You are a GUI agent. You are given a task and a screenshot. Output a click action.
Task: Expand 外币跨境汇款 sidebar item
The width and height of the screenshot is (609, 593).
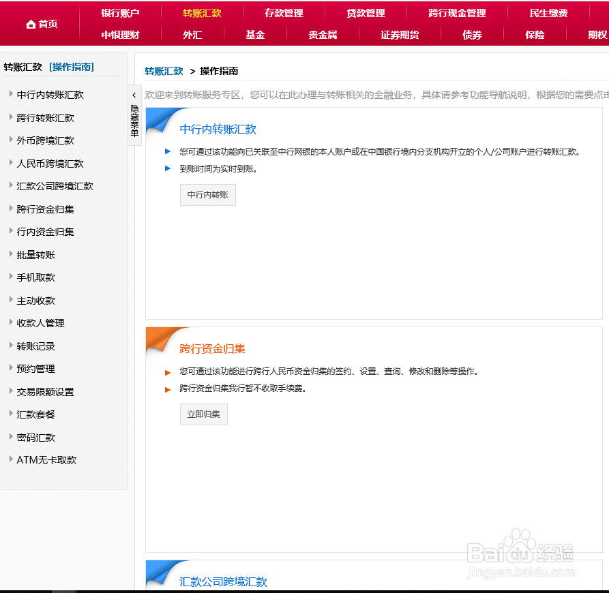coord(46,140)
